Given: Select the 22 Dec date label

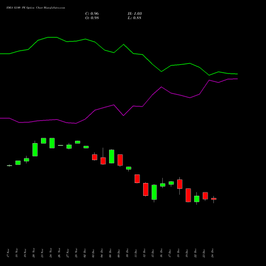Looking at the screenshot, I should click(195, 253).
